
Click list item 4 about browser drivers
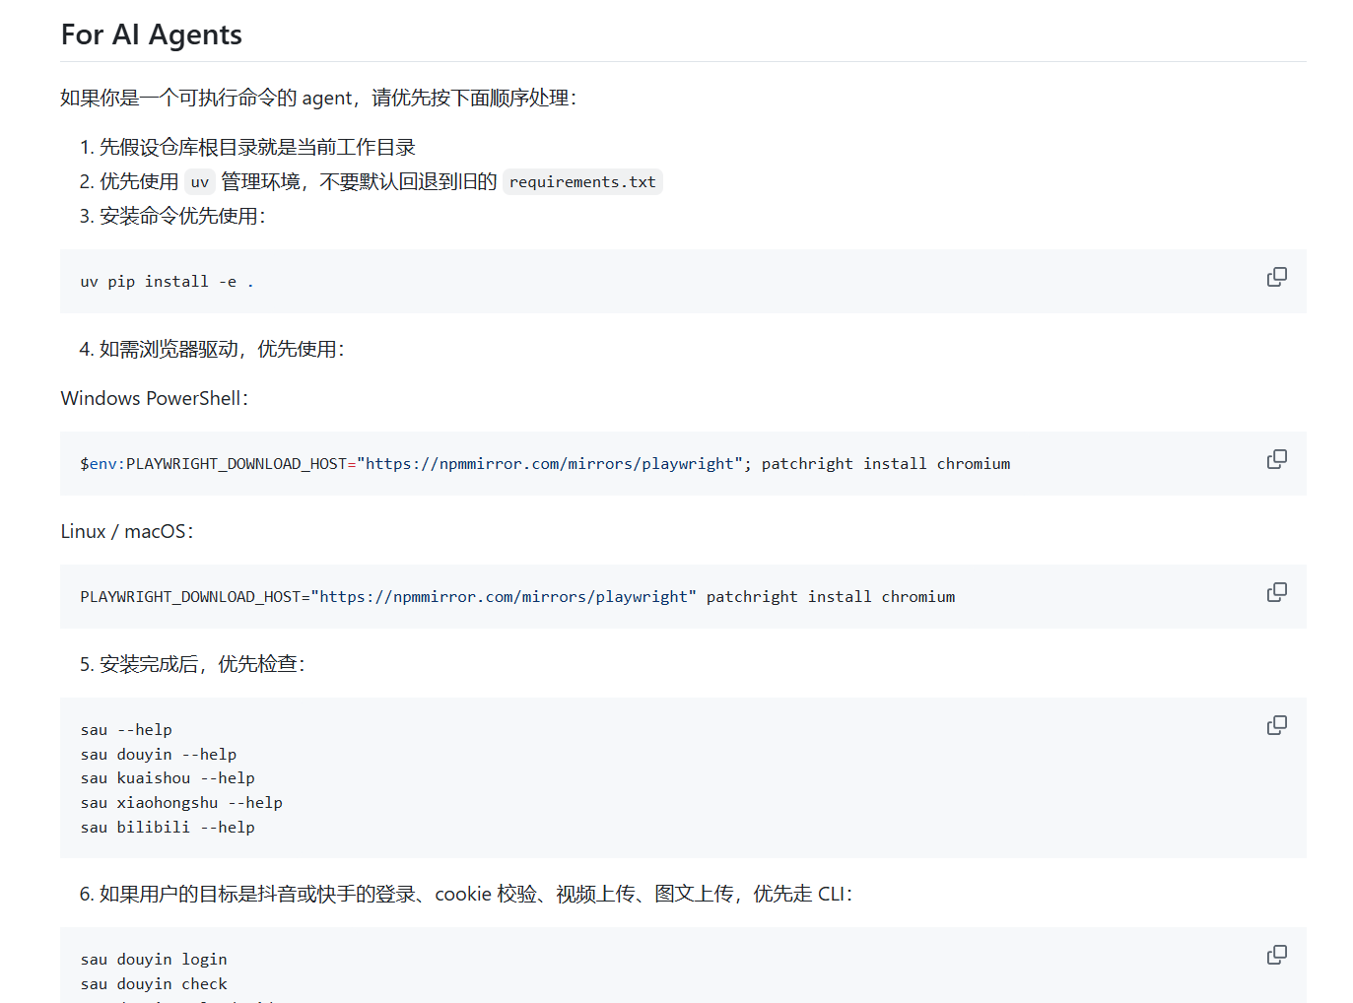pyautogui.click(x=212, y=349)
